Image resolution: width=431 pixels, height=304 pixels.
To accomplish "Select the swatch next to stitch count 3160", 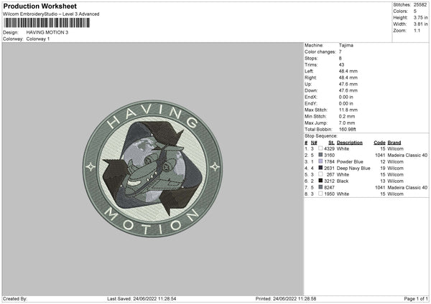I will (320, 155).
